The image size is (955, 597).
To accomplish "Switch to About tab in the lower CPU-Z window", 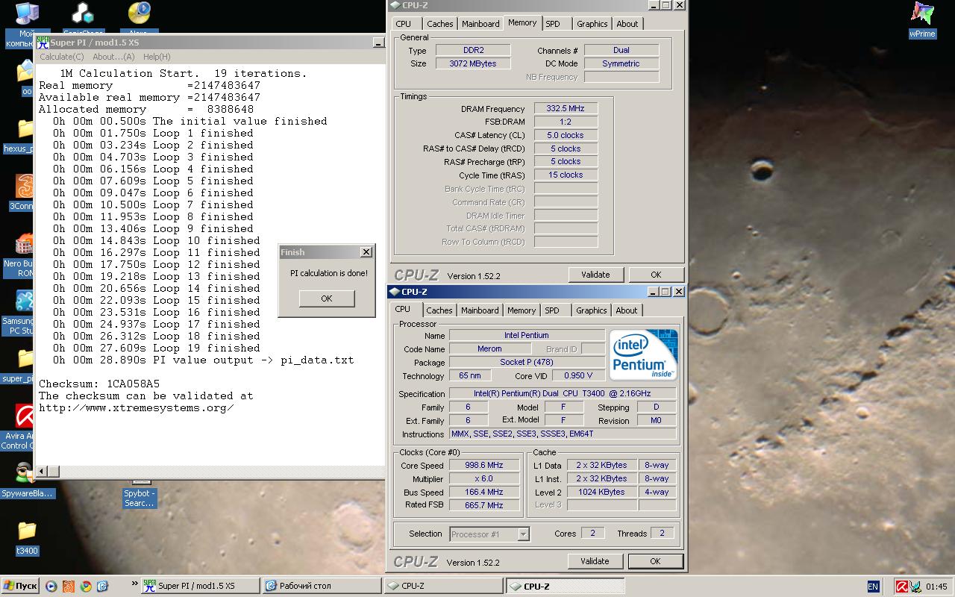I will click(x=627, y=310).
